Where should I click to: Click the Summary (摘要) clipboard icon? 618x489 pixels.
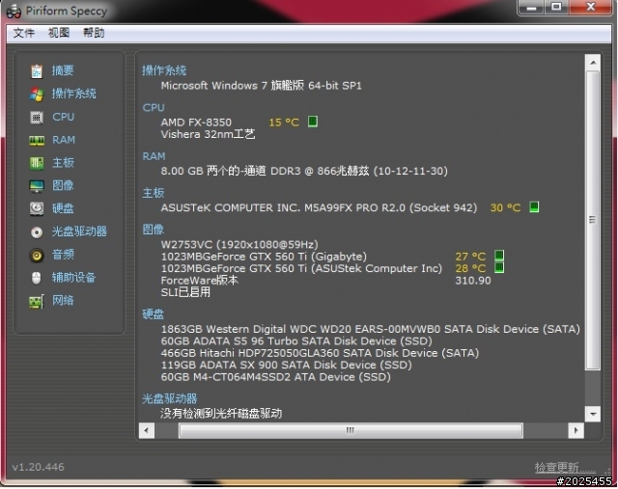pos(37,70)
